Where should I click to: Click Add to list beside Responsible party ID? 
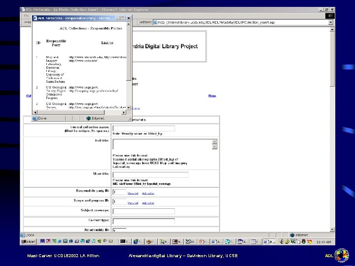(x=148, y=193)
